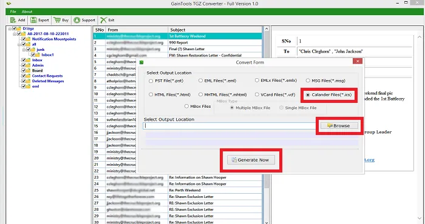
Task: Click the eml folder icon in the tree
Action: (x=28, y=87)
